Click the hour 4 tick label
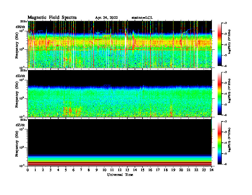Viewport: 252px width, 195px height. pyautogui.click(x=58, y=170)
